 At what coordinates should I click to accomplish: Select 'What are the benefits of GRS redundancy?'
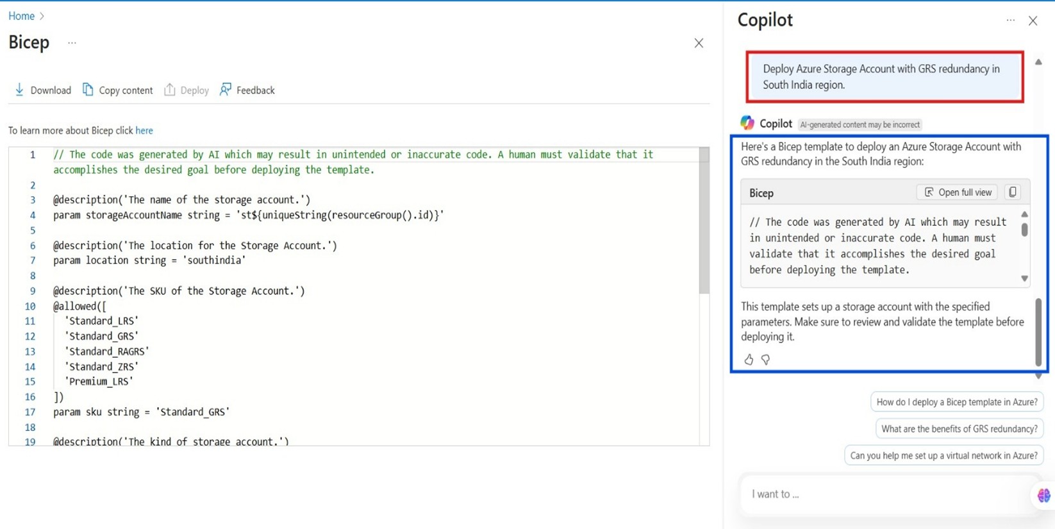click(x=959, y=429)
